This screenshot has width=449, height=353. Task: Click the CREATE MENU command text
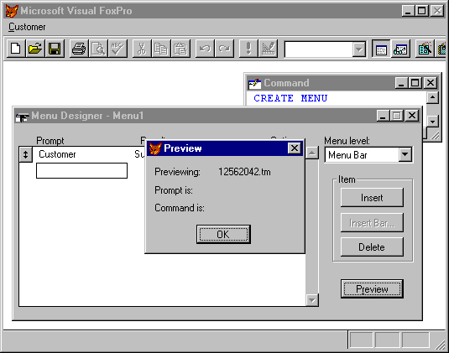tap(290, 98)
